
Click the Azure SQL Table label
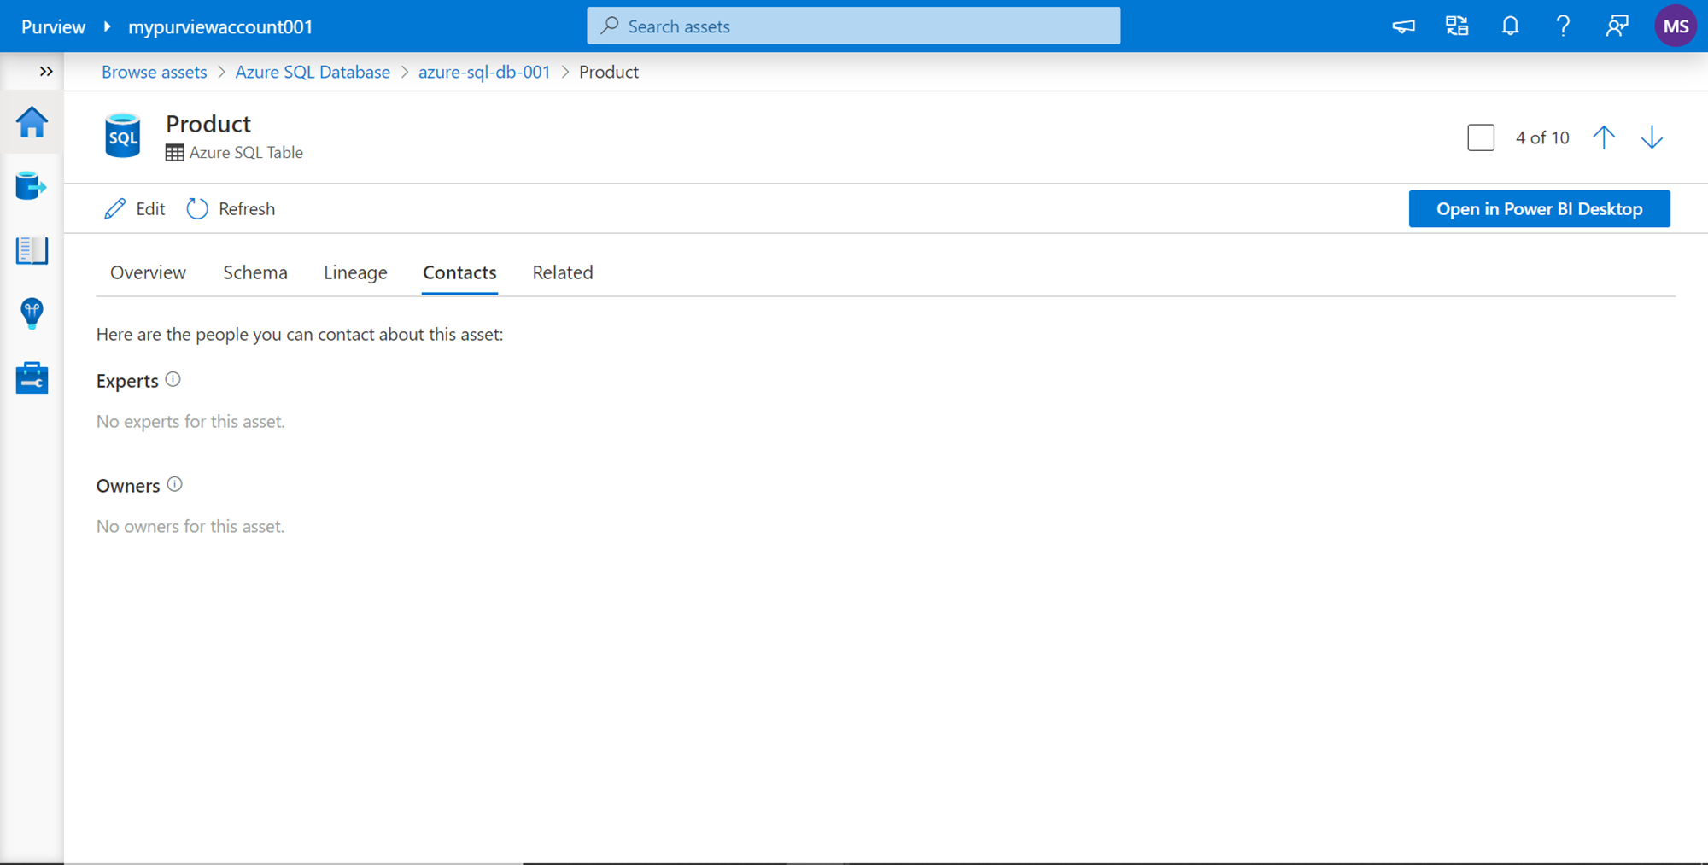pos(246,153)
